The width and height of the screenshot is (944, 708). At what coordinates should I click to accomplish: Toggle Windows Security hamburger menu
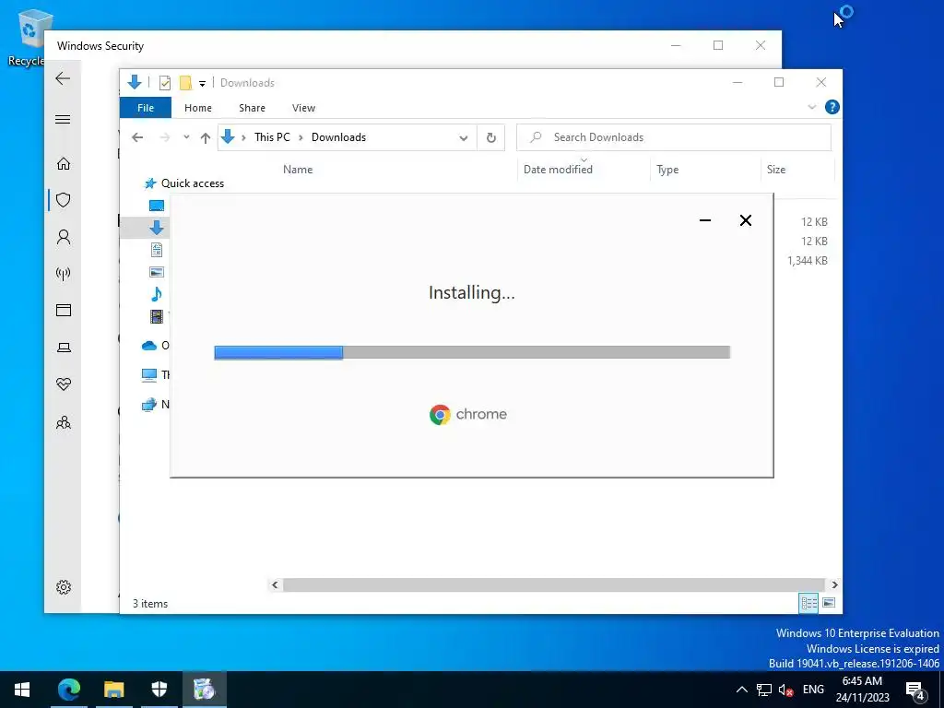[63, 119]
